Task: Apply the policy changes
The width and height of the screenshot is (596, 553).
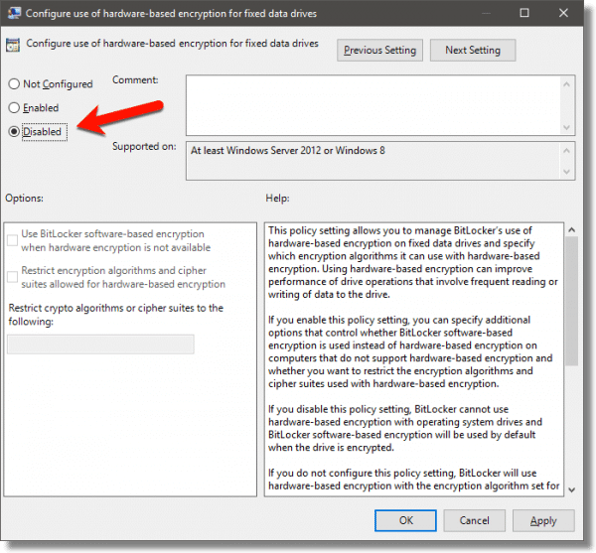Action: click(543, 520)
